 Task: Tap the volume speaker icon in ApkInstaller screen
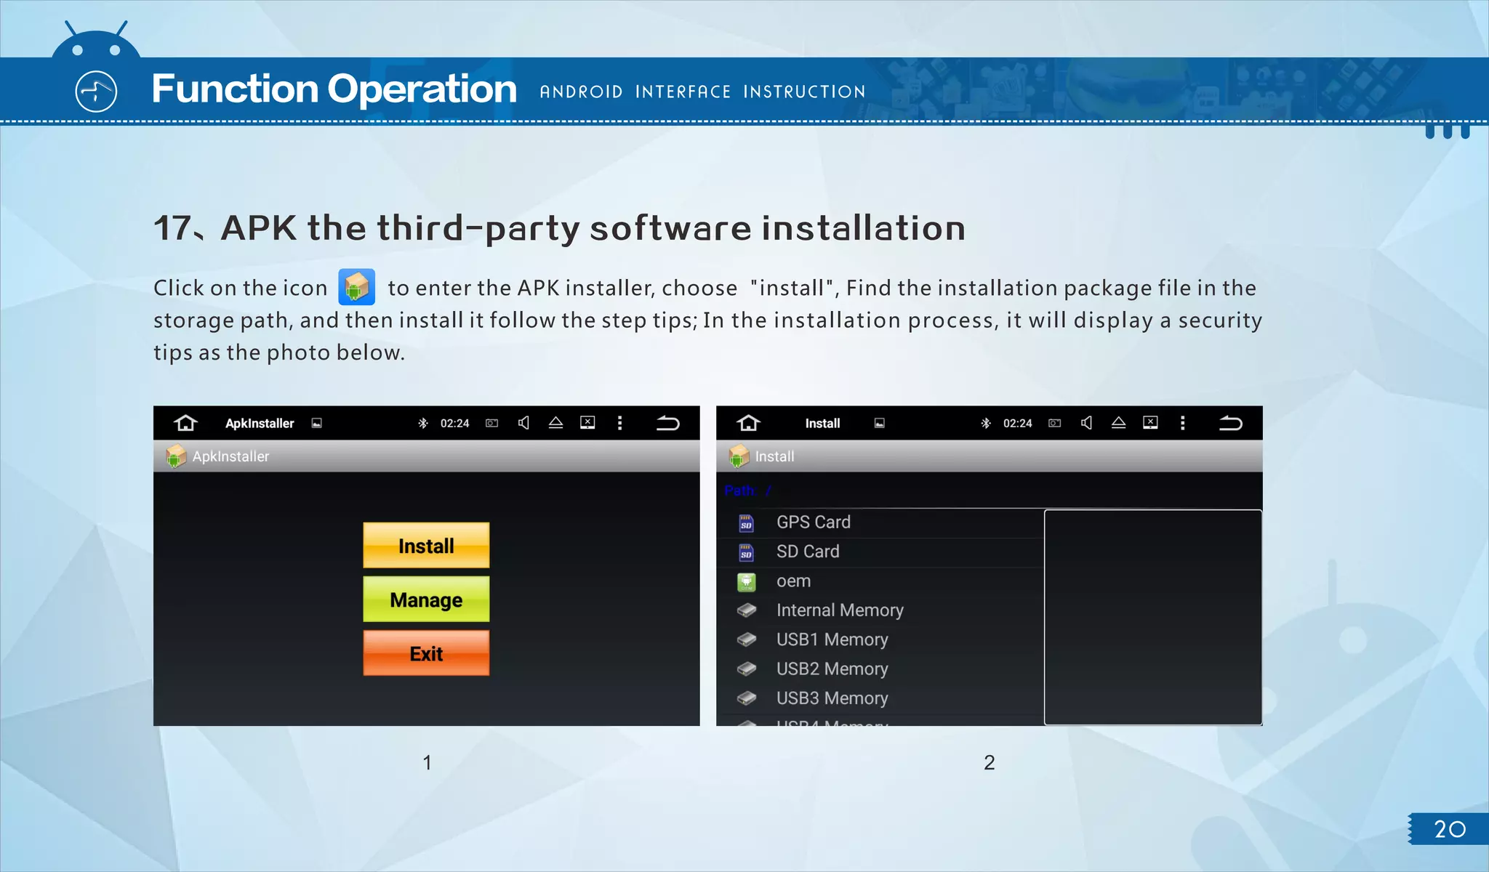coord(523,423)
